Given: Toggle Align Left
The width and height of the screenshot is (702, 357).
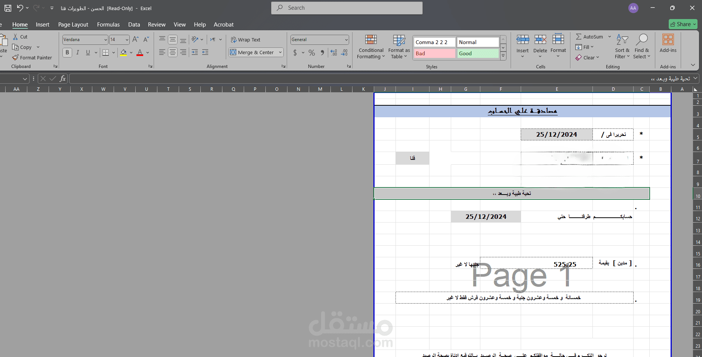Looking at the screenshot, I should [x=162, y=52].
